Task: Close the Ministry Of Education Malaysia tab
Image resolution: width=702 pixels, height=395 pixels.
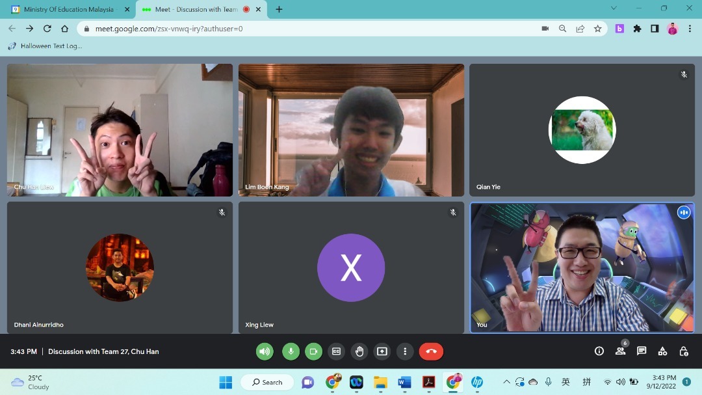Action: pos(127,9)
